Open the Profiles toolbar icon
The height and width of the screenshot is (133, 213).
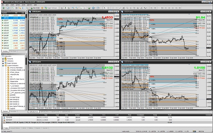click(x=8, y=8)
